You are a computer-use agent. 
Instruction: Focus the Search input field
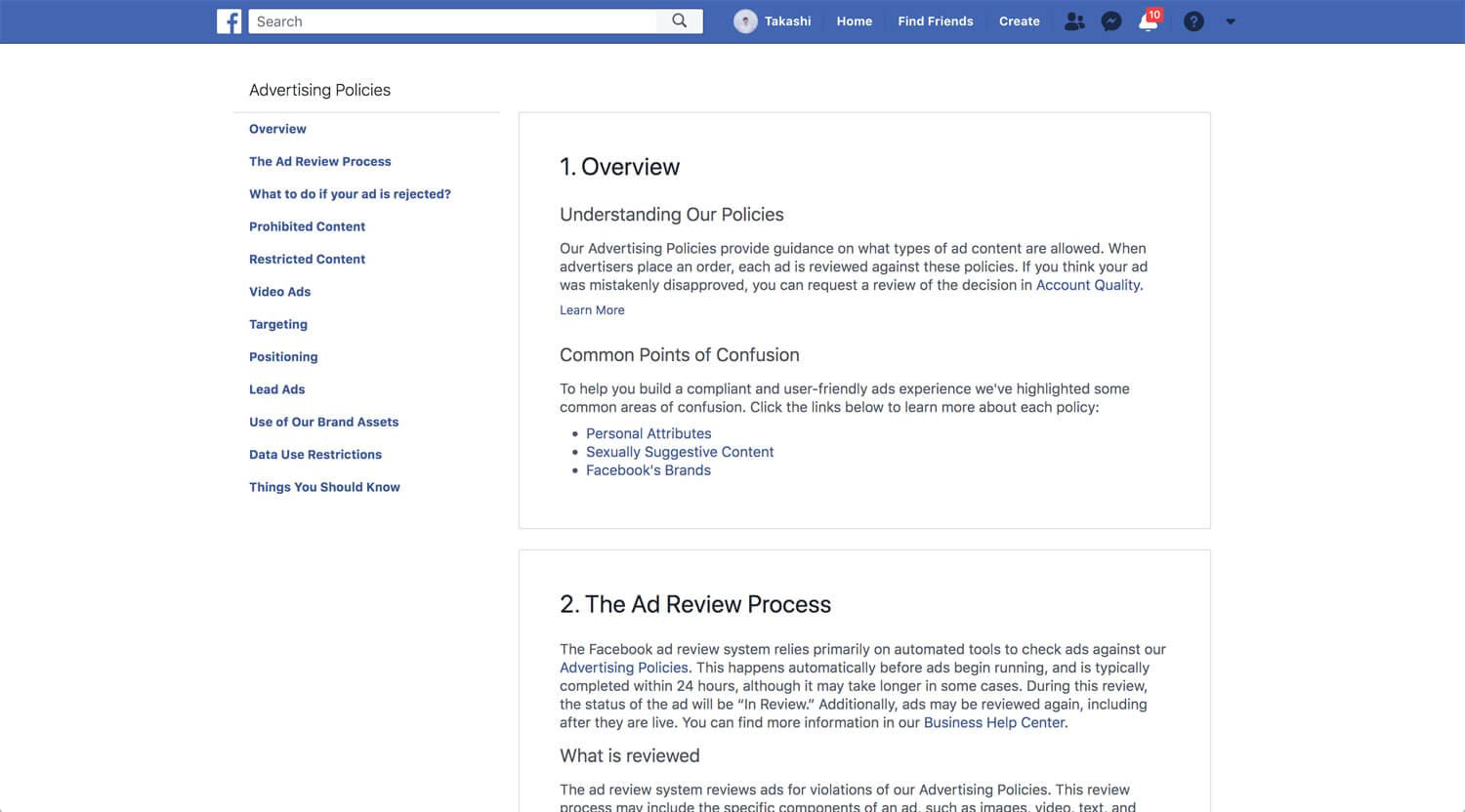point(454,21)
